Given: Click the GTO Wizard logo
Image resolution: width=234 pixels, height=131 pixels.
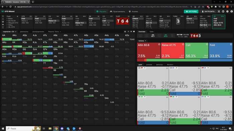Looking at the screenshot, I should point(8,11).
